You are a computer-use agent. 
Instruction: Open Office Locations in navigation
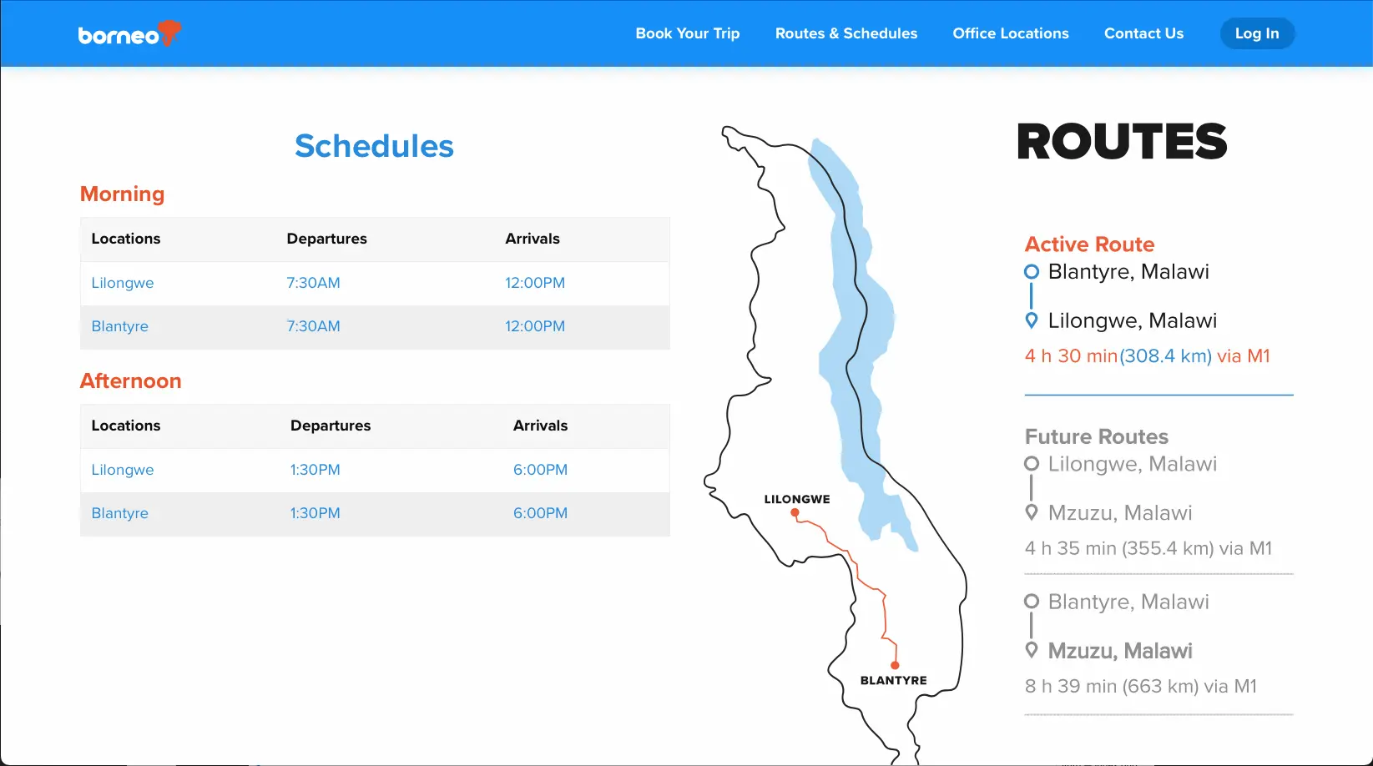(1010, 33)
